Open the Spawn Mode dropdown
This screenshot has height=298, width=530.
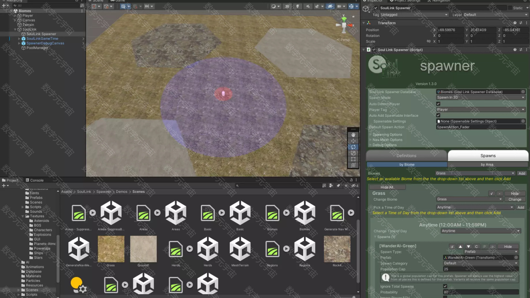[x=481, y=98]
